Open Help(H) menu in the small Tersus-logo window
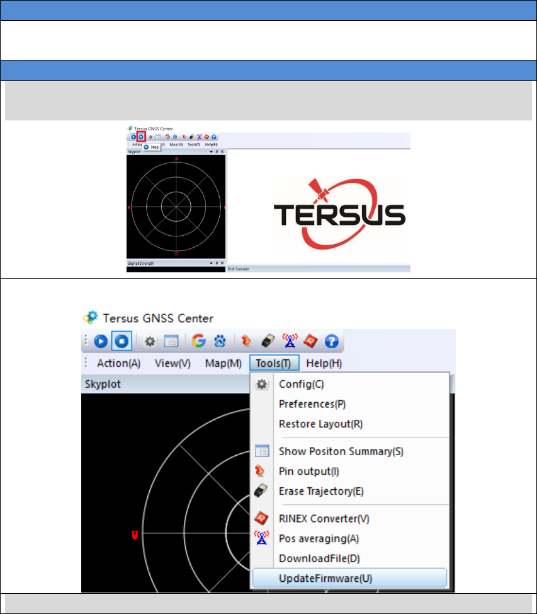 (211, 144)
